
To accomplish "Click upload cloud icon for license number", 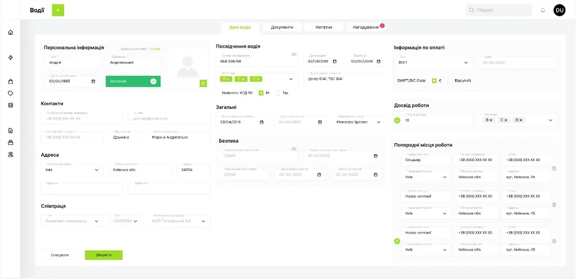I will [x=294, y=54].
